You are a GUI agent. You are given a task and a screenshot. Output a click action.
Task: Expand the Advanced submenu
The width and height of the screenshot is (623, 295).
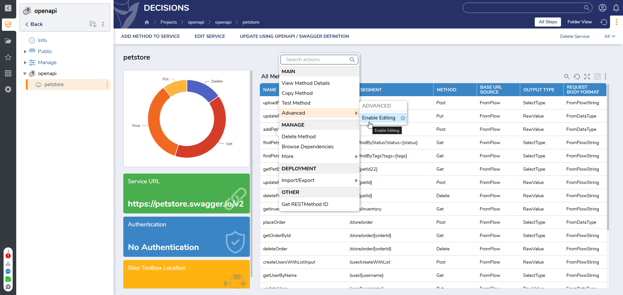pos(319,113)
